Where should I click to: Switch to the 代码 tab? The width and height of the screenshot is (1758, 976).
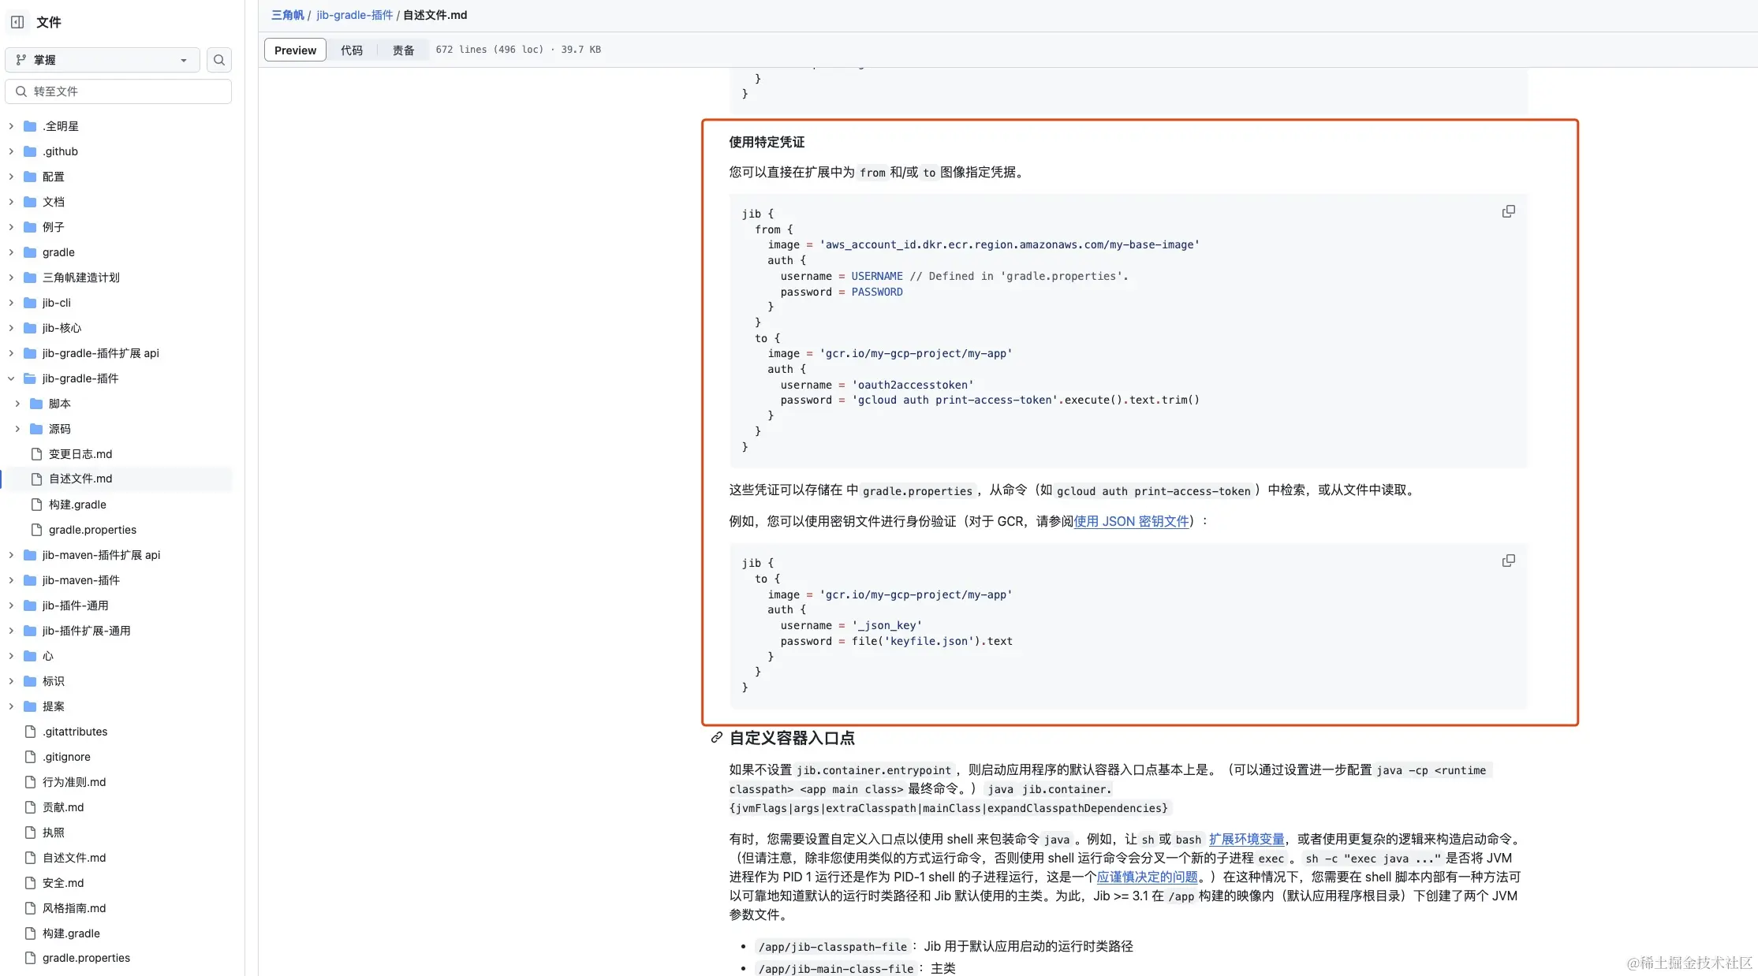pos(352,50)
